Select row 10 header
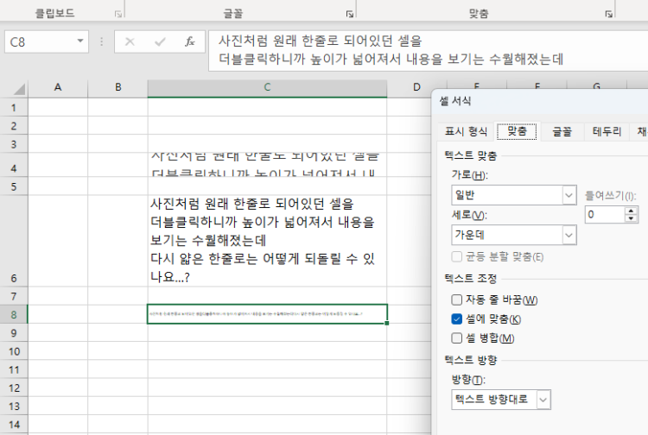 coord(14,351)
